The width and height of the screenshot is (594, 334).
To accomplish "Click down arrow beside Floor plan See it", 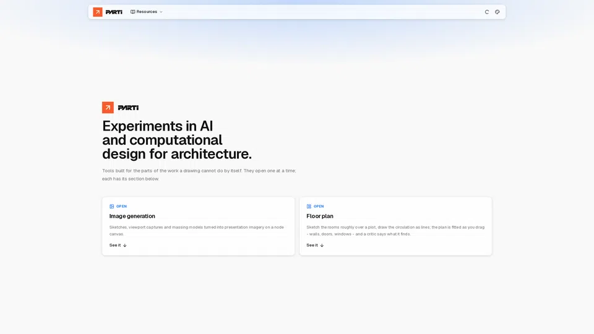I will 322,246.
